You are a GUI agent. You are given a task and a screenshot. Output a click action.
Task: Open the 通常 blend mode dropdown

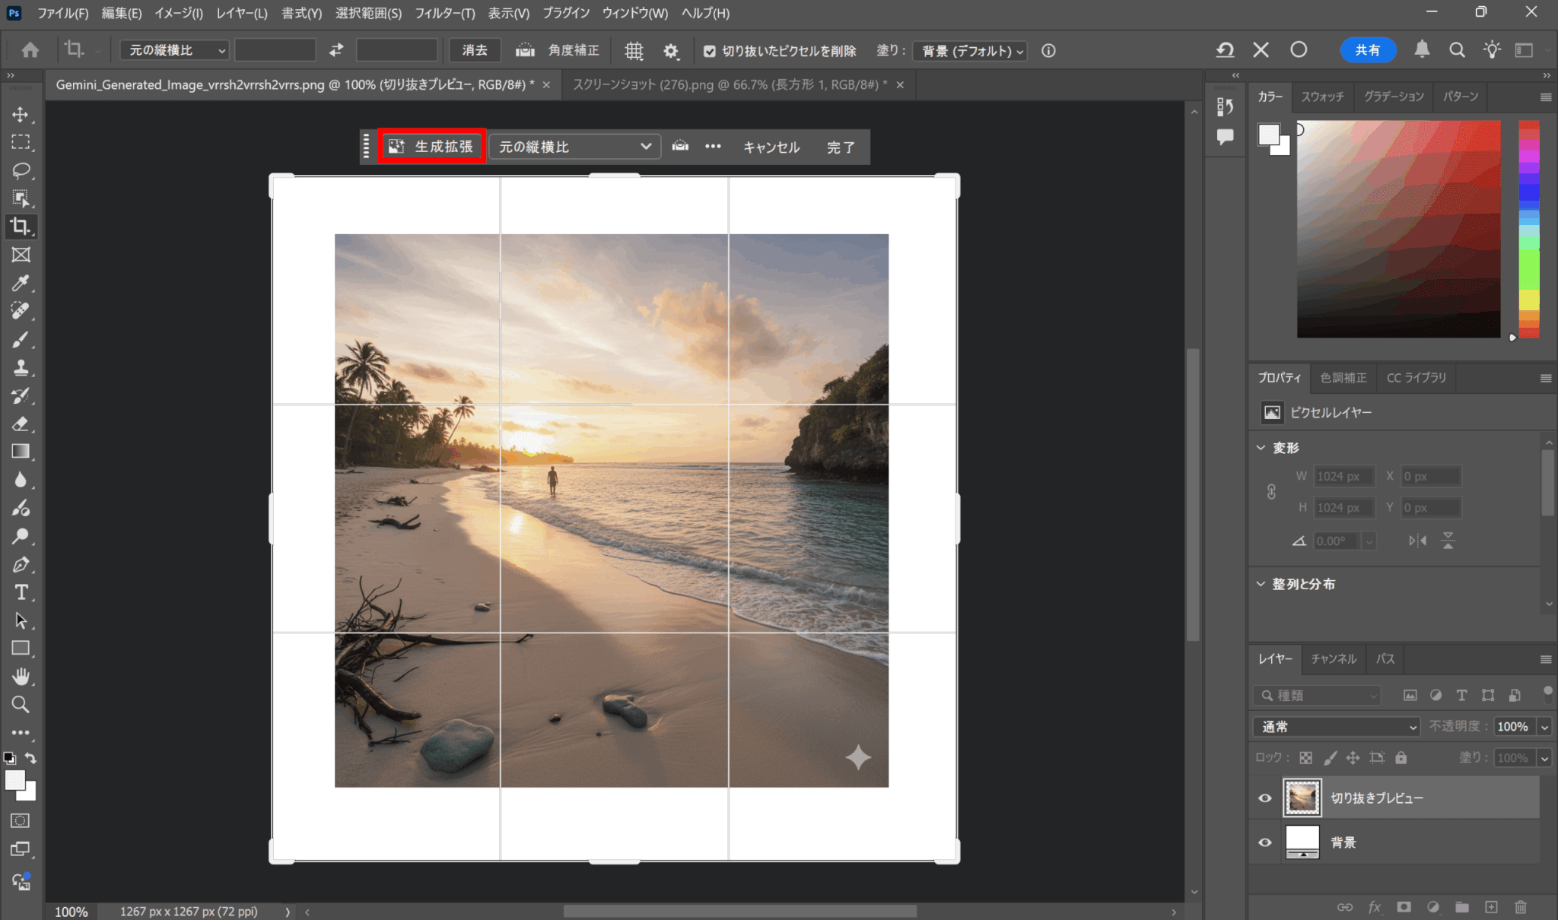pos(1336,727)
